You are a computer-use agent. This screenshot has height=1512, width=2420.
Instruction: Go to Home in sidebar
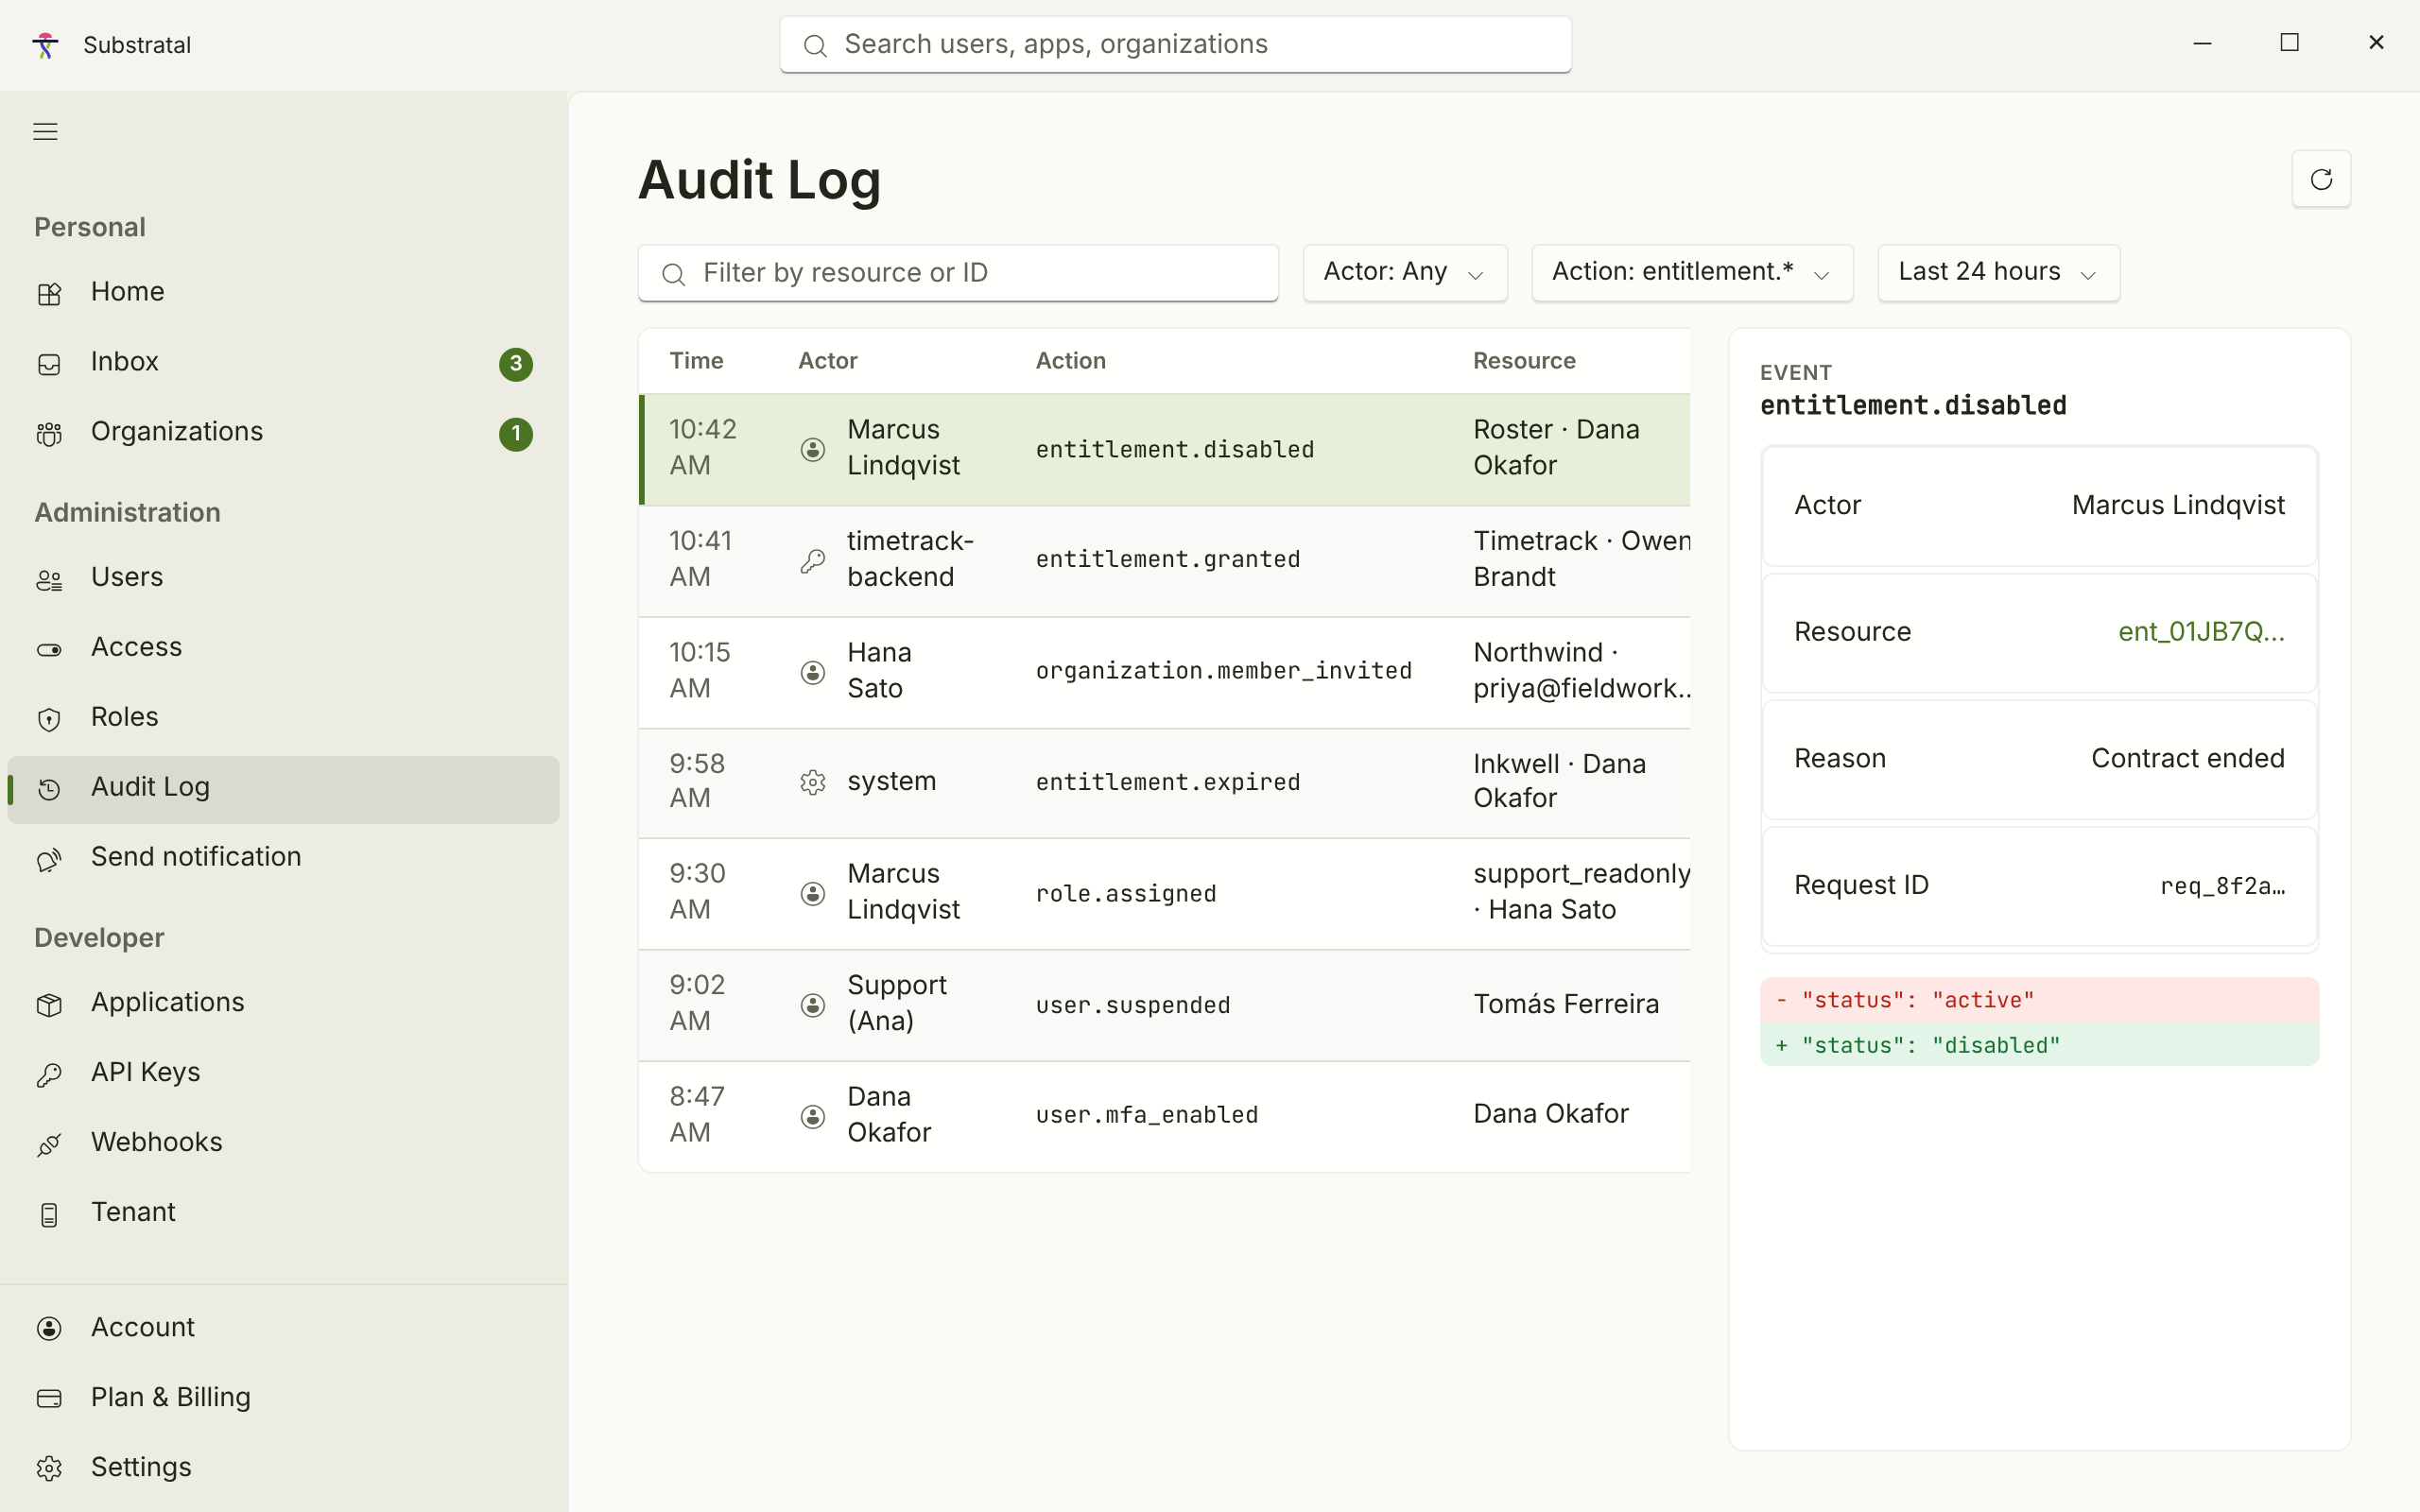click(283, 292)
